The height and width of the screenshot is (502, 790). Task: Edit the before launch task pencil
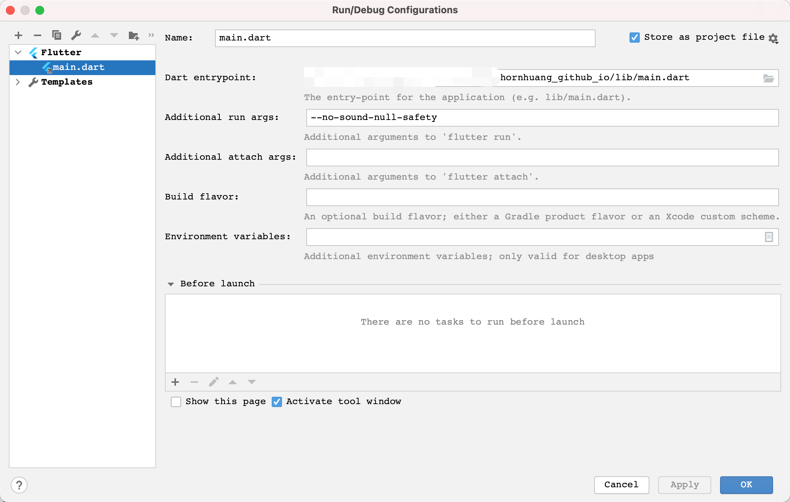click(214, 382)
